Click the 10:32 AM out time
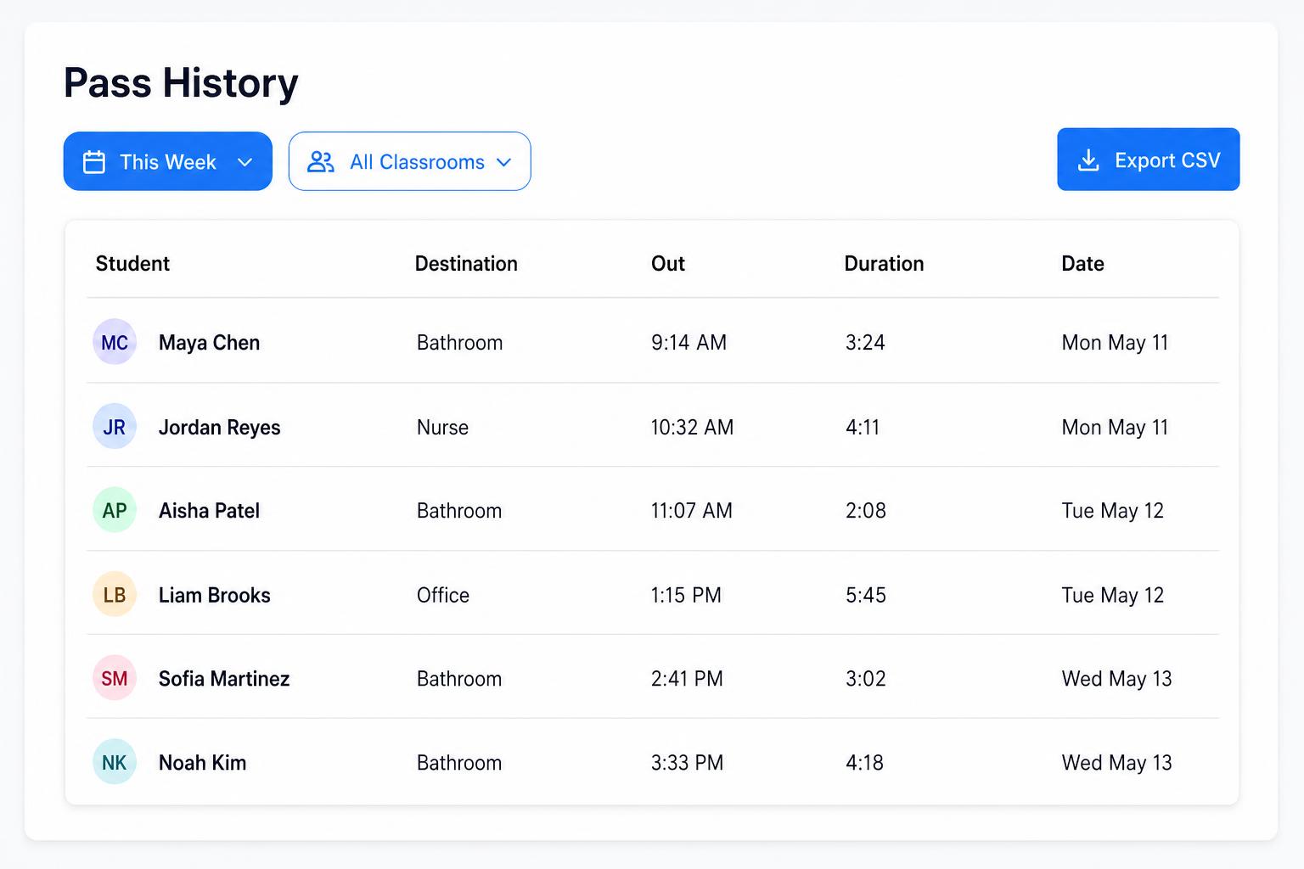Viewport: 1304px width, 869px height. (692, 428)
